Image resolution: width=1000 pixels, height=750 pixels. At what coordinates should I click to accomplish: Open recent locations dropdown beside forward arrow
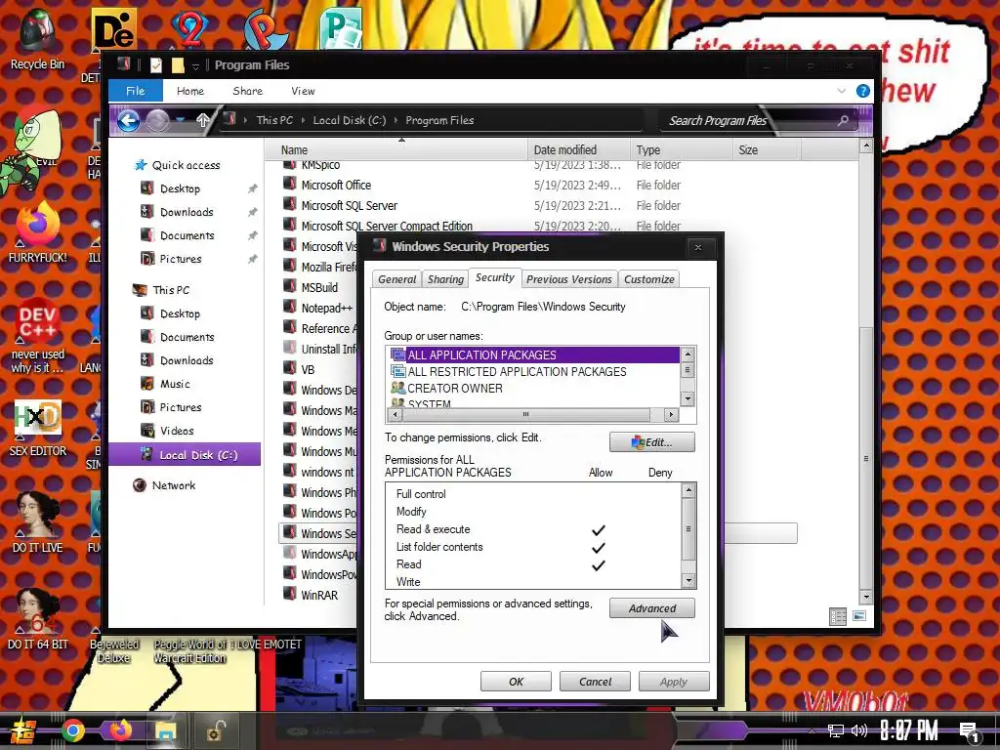click(x=181, y=120)
